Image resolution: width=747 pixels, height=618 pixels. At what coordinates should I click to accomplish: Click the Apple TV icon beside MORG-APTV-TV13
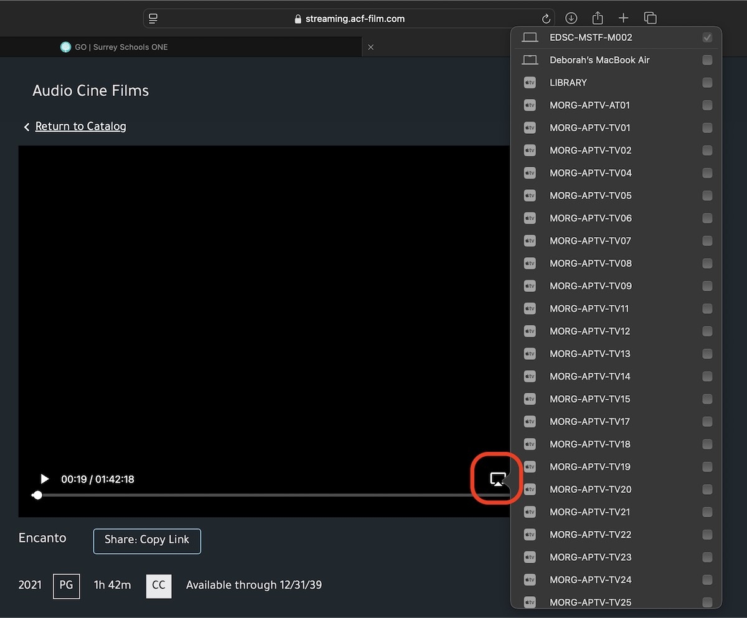click(530, 353)
